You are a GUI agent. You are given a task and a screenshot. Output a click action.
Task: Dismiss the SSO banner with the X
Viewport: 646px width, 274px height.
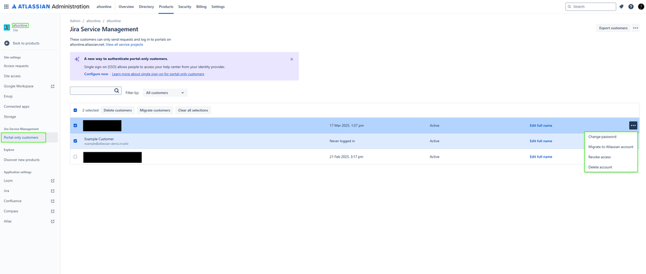pyautogui.click(x=292, y=59)
